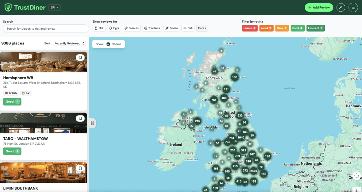Click the Hemisphere WB address text
Image resolution: width=362 pixels, height=192 pixels.
(x=42, y=85)
